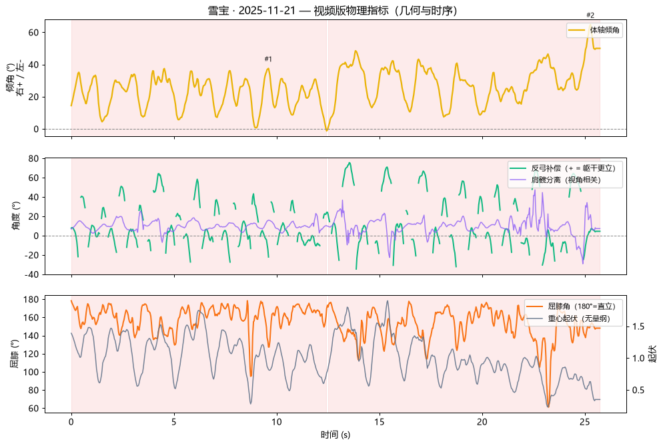Click the 120 tick on the 屈膝 axis
Image resolution: width=663 pixels, height=446 pixels.
(x=31, y=354)
